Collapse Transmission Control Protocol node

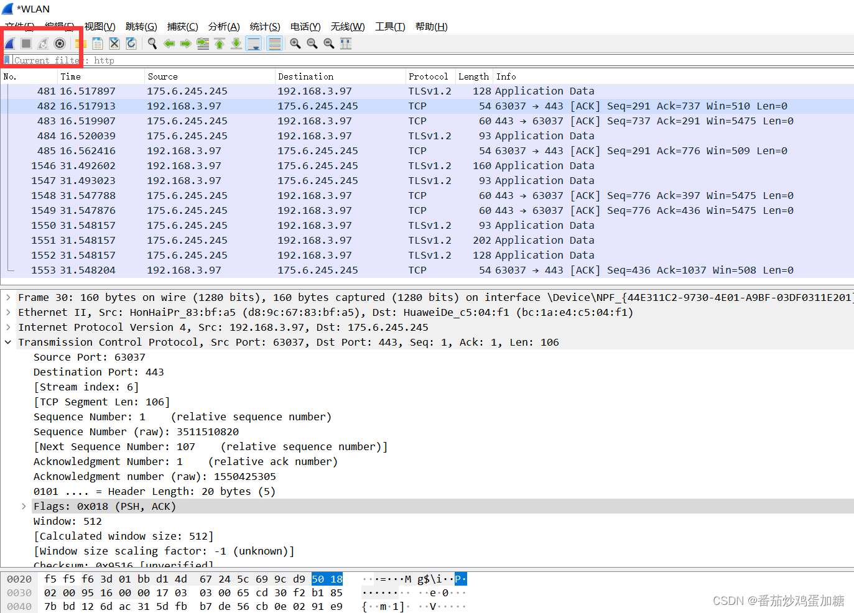coord(8,342)
